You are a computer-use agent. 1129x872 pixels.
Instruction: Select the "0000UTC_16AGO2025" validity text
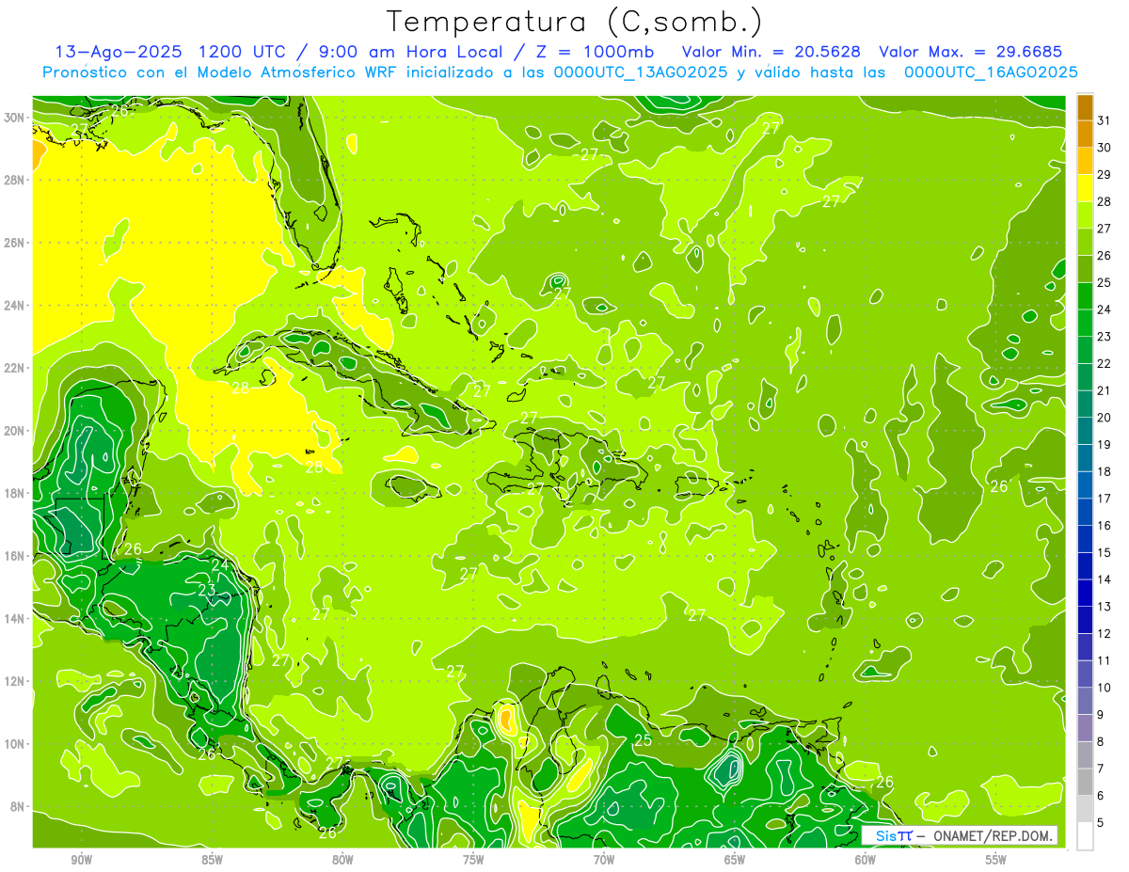pyautogui.click(x=991, y=72)
